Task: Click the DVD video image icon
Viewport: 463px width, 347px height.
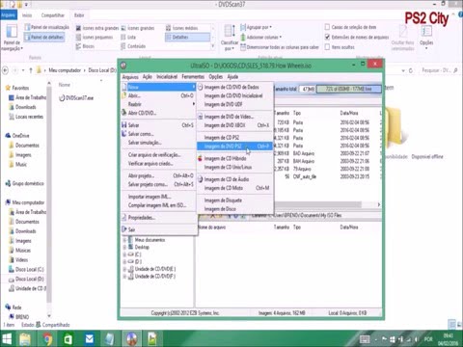Action: pos(201,117)
